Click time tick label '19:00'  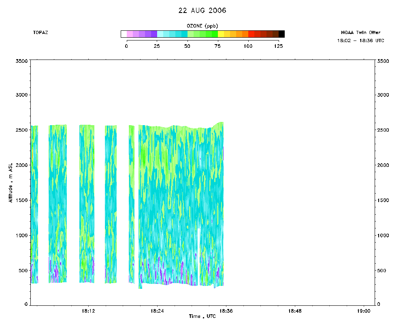click(364, 311)
